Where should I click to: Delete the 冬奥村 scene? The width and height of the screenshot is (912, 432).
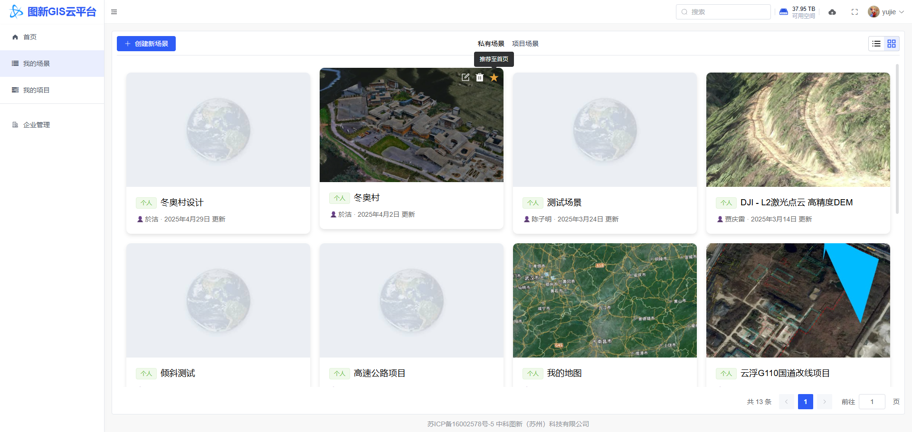point(480,77)
